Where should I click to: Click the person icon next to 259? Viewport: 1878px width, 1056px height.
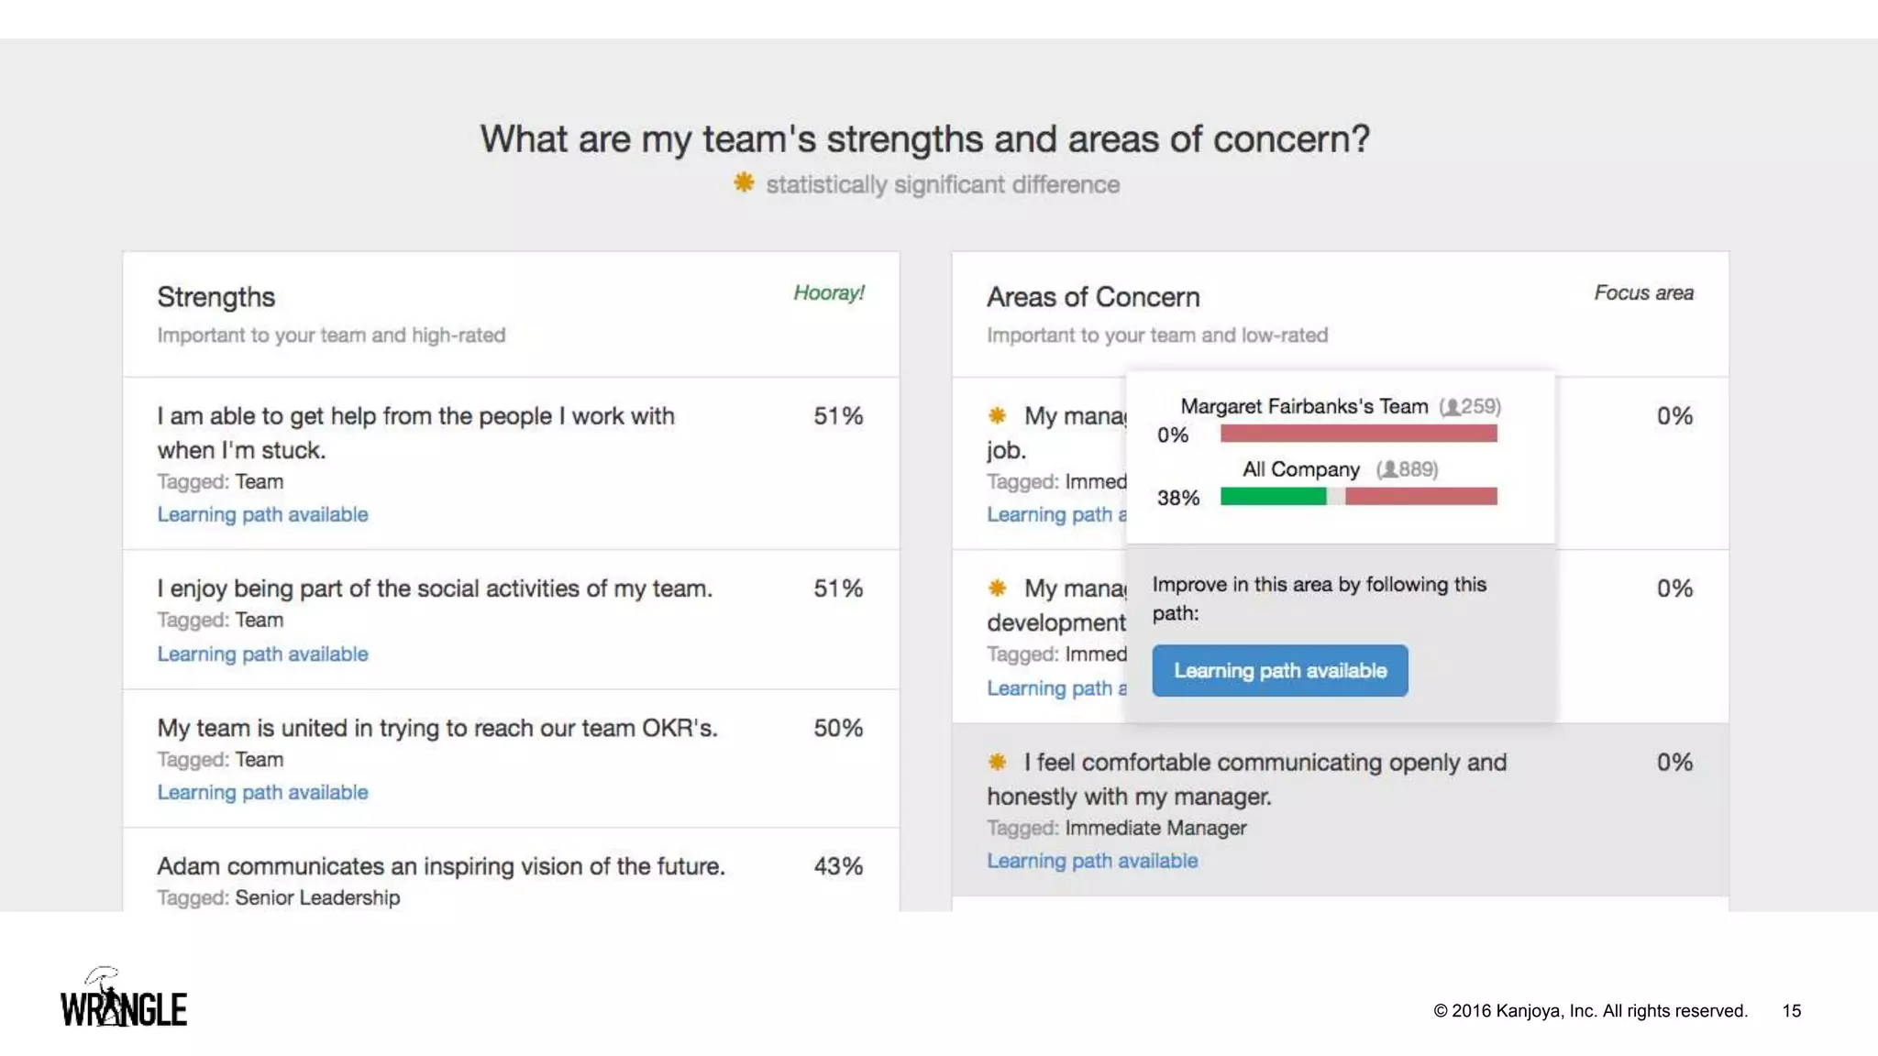(x=1452, y=407)
